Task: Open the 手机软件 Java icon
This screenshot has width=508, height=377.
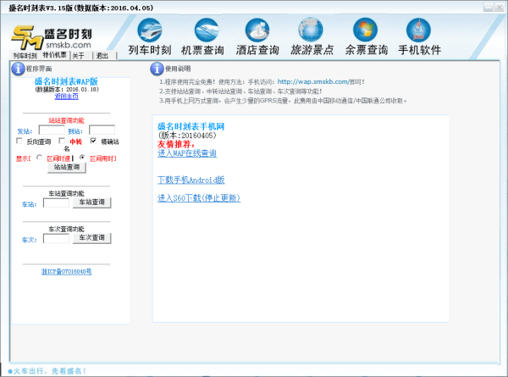Action: (x=418, y=30)
